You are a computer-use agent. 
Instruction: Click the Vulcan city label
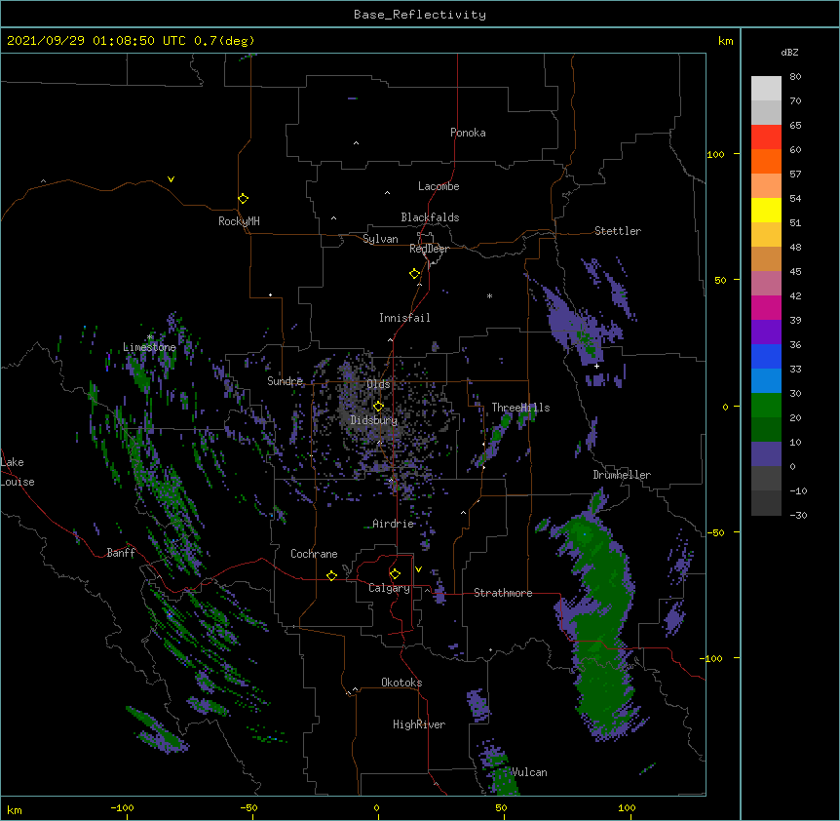tap(529, 772)
